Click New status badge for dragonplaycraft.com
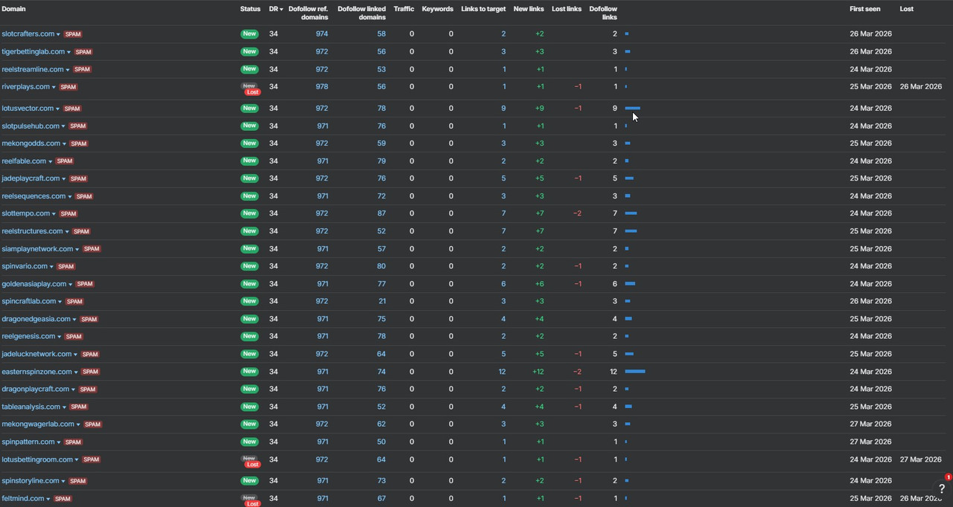953x507 pixels. pos(249,390)
